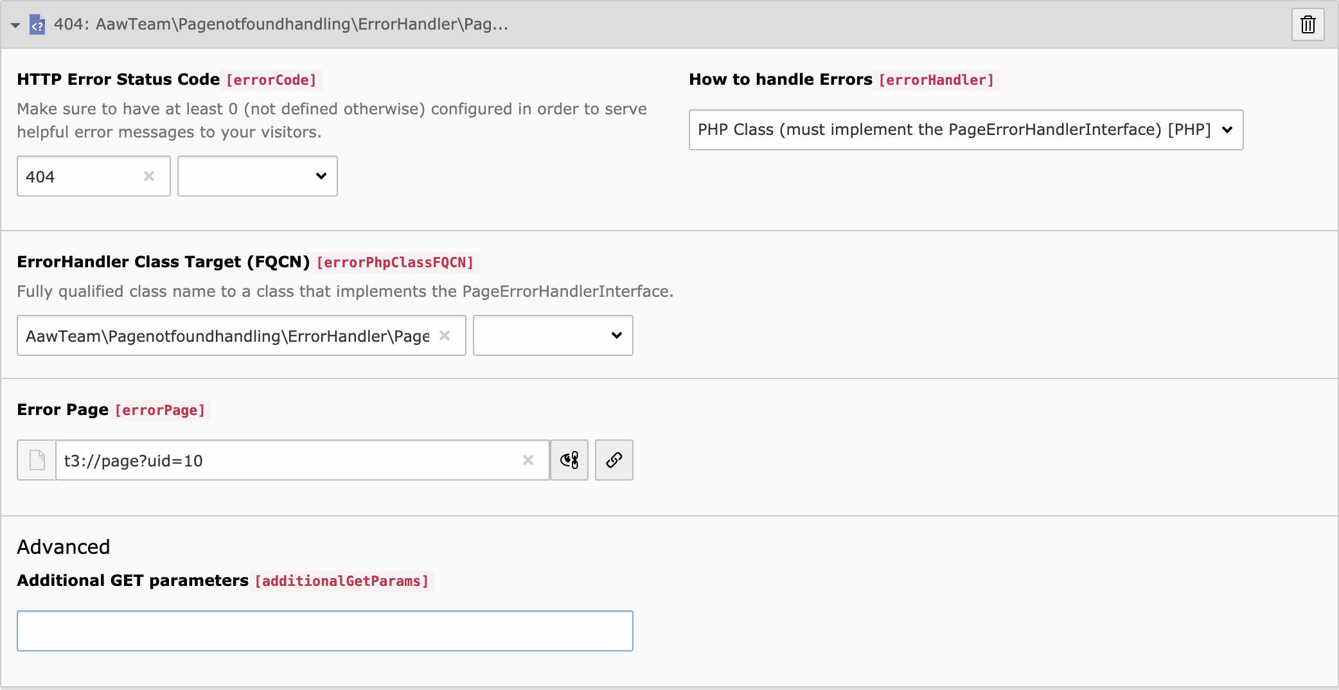Viewport: 1339px width, 690px height.
Task: Click the Advanced section heading
Action: 64,547
